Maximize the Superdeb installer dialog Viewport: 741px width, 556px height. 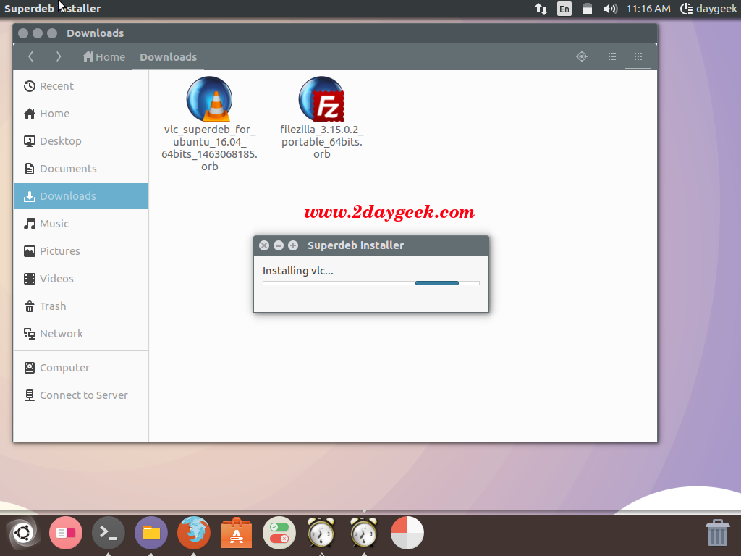293,245
